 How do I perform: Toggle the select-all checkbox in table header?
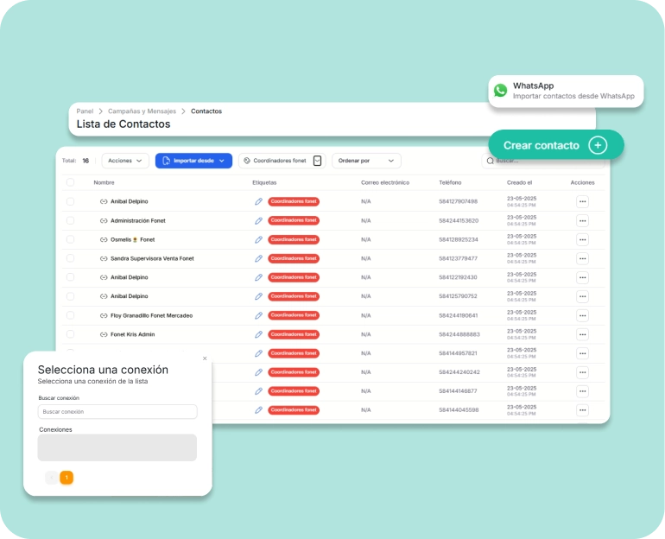(x=70, y=182)
